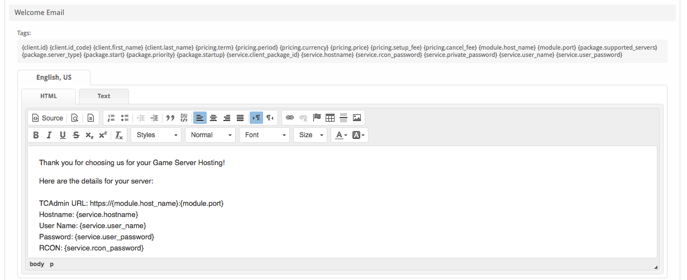Switch to the Text tab
Viewport: 687px width, 280px height.
[x=104, y=96]
